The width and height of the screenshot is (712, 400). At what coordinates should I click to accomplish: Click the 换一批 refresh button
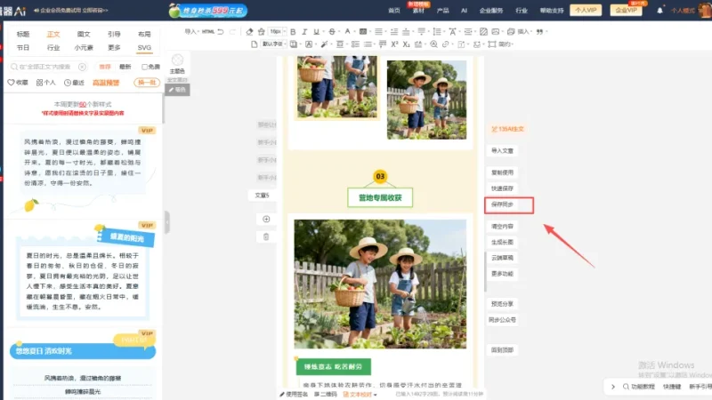(x=147, y=83)
